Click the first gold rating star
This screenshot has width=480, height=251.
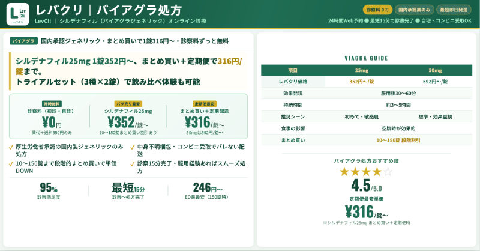click(x=344, y=172)
